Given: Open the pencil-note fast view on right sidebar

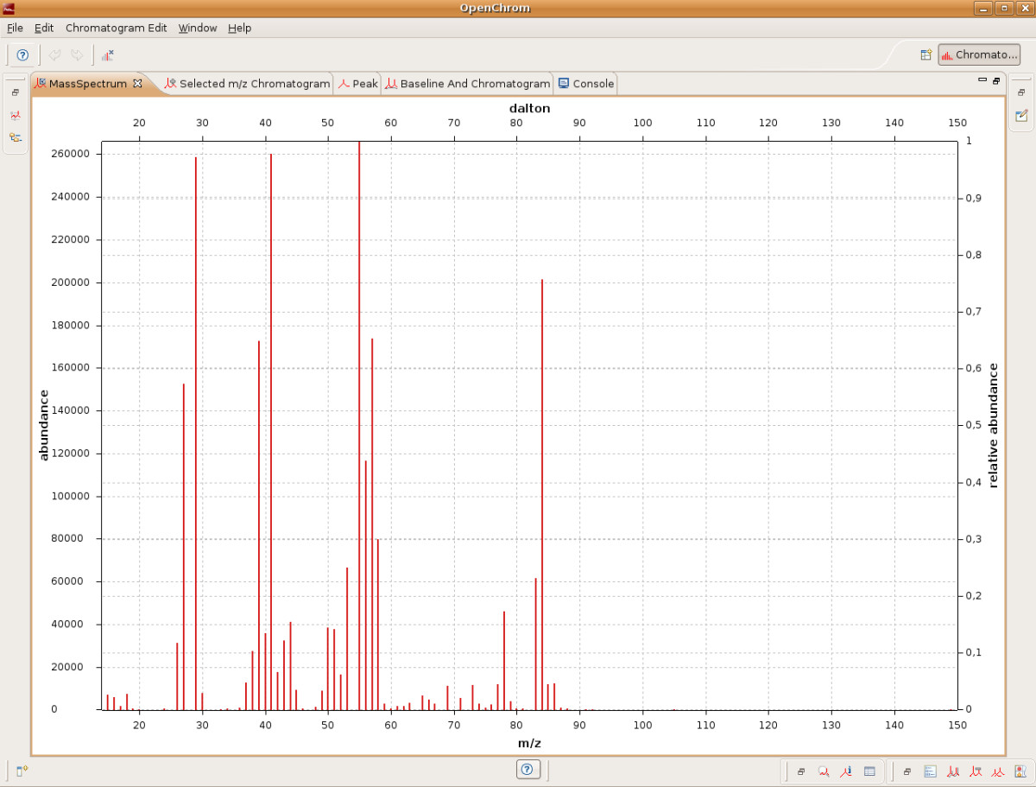Looking at the screenshot, I should click(x=1020, y=115).
